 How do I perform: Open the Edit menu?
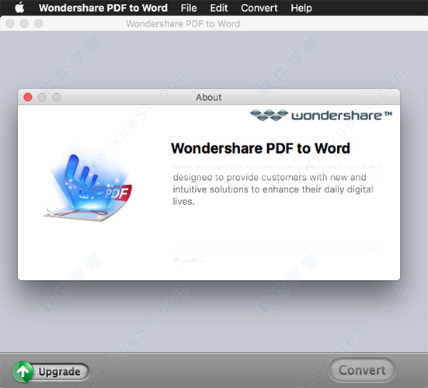[x=218, y=8]
